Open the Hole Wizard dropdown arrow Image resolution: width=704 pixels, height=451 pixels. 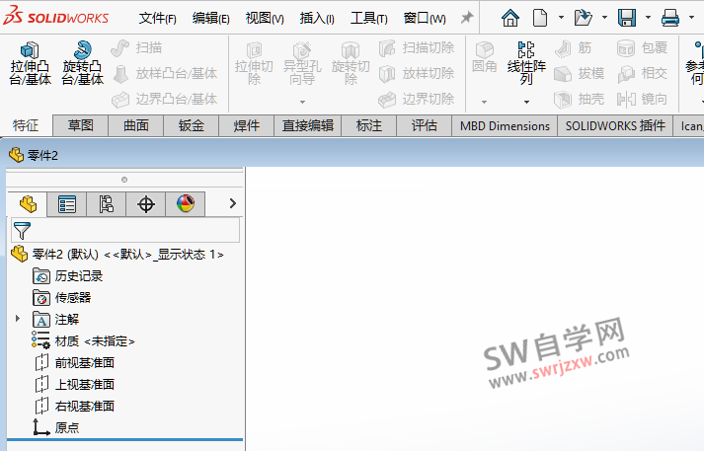[x=302, y=102]
